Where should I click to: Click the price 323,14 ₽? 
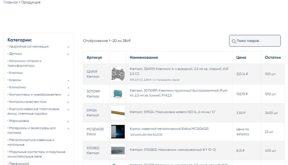(242, 74)
